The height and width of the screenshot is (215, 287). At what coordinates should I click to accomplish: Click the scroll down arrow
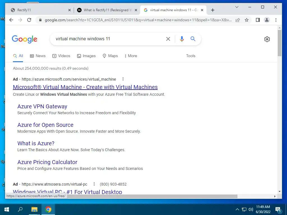coord(279,191)
